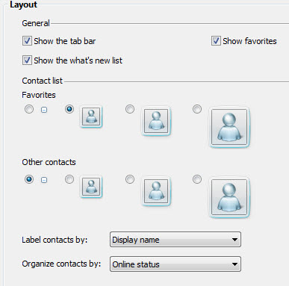Toggle Show the what's new list
The height and width of the screenshot is (286, 289).
(x=27, y=60)
